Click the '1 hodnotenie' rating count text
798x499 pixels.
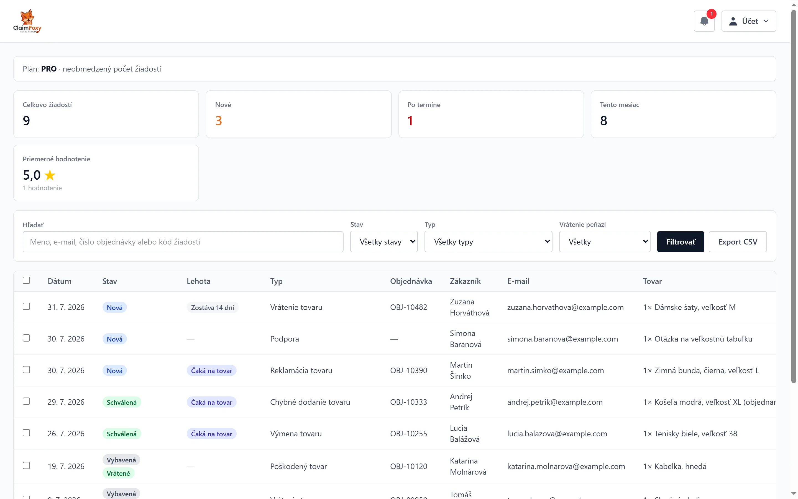click(x=42, y=188)
